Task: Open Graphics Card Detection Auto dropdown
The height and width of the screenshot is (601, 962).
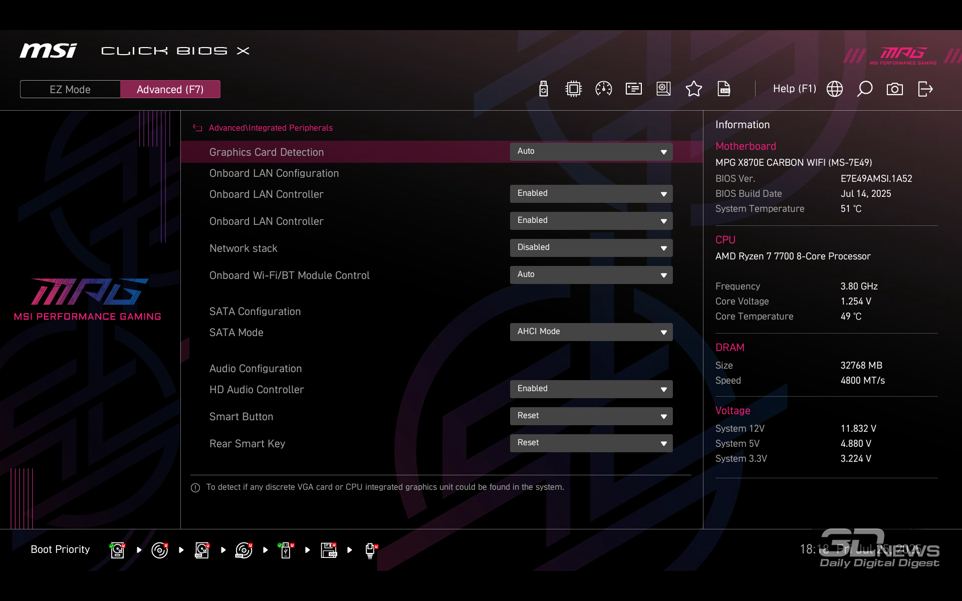Action: click(x=591, y=152)
